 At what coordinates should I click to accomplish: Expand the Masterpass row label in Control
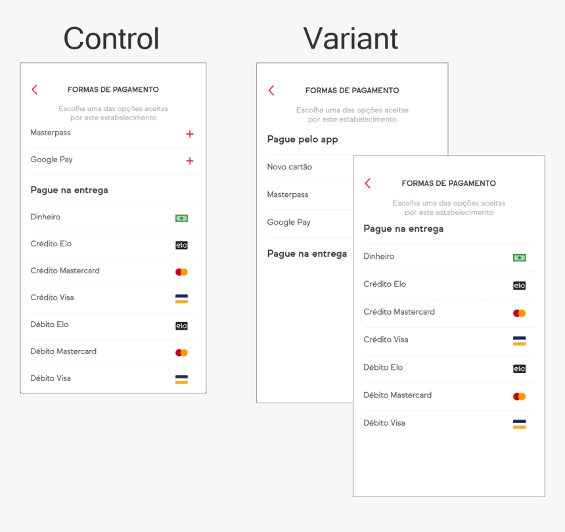click(51, 133)
